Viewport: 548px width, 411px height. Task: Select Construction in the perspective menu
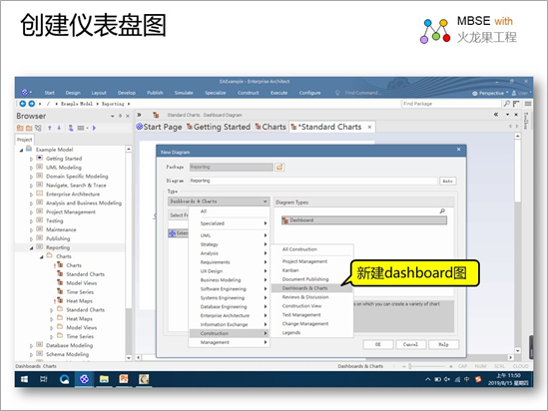pyautogui.click(x=229, y=333)
